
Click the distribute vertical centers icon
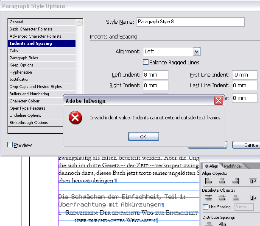tap(222, 198)
